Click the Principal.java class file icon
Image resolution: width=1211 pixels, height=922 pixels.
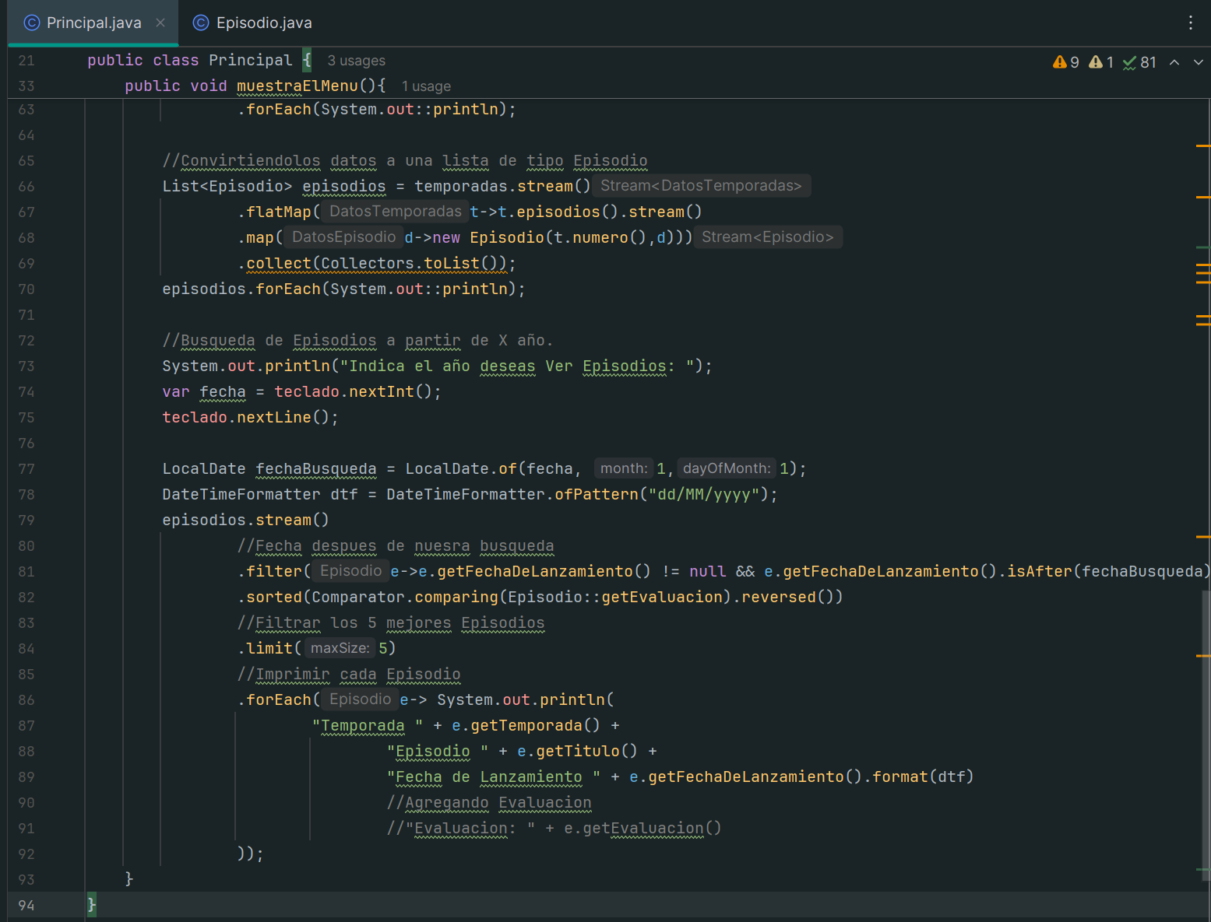32,23
